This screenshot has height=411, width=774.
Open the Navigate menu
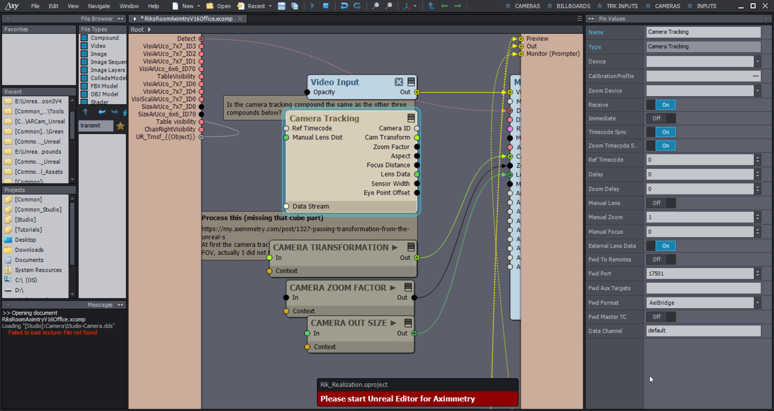tap(99, 6)
